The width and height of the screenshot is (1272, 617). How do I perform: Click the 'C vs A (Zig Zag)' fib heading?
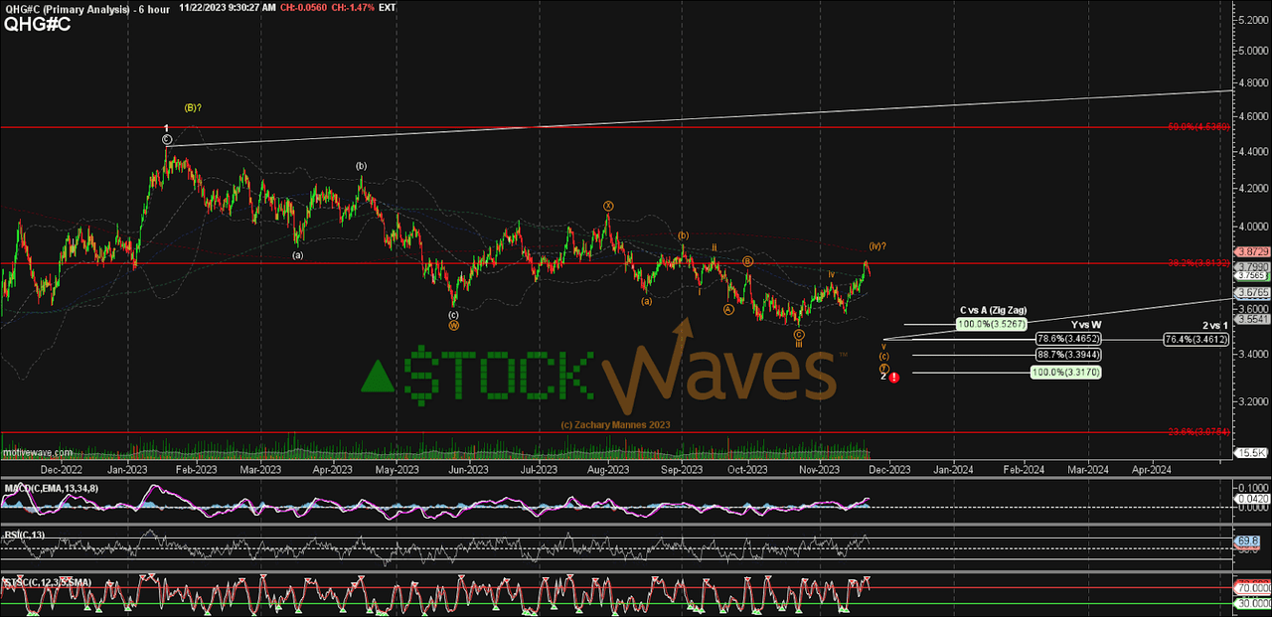(994, 310)
